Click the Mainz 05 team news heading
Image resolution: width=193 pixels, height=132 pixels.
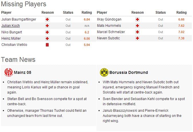tap(23, 72)
